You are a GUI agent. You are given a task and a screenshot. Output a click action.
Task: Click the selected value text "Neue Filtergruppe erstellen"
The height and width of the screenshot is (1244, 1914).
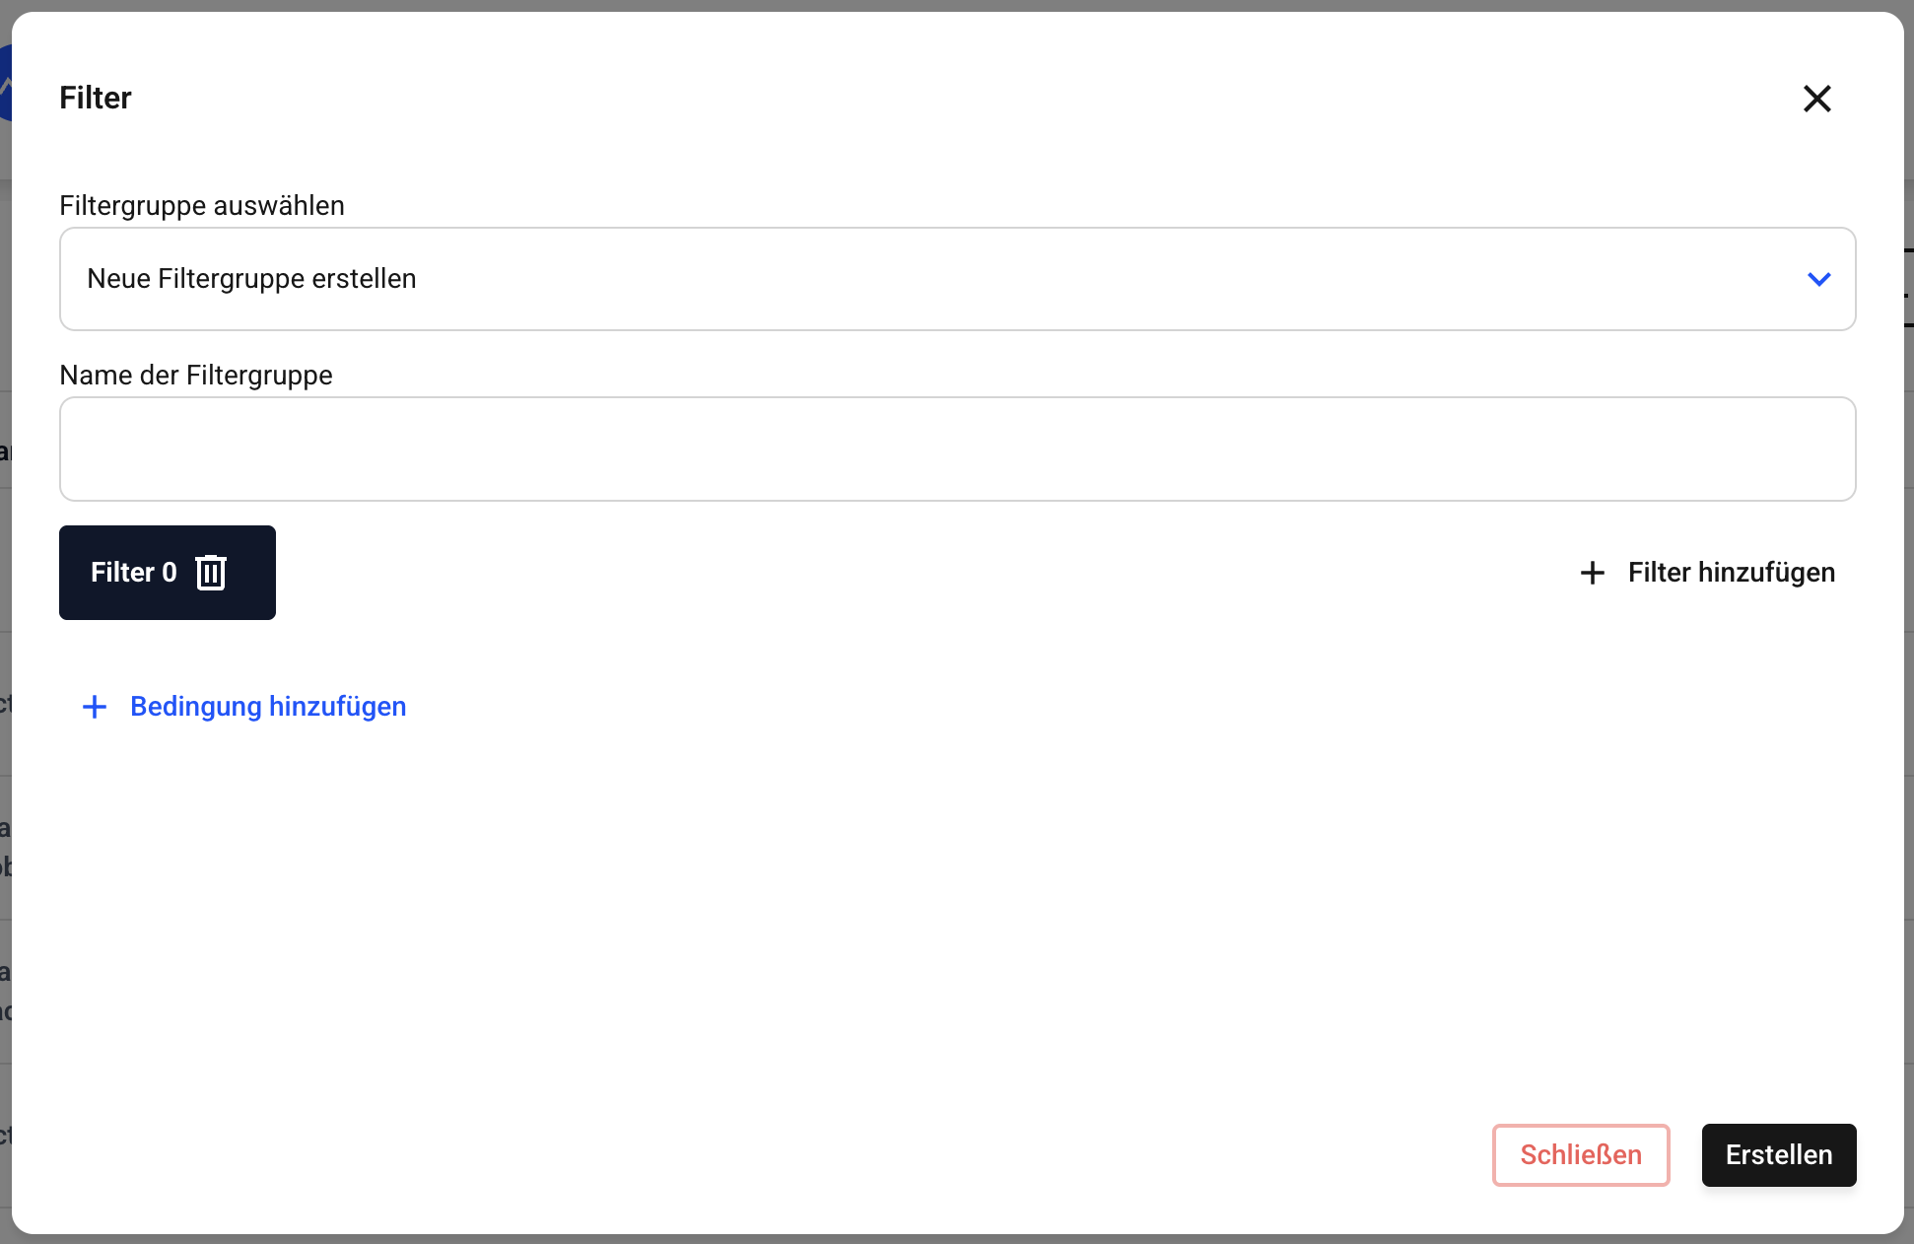[251, 279]
